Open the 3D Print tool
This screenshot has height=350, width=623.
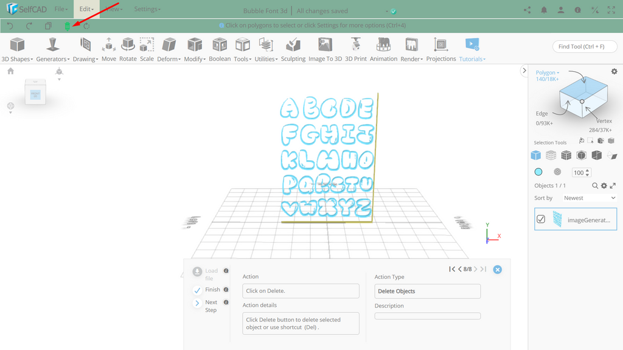pos(355,50)
